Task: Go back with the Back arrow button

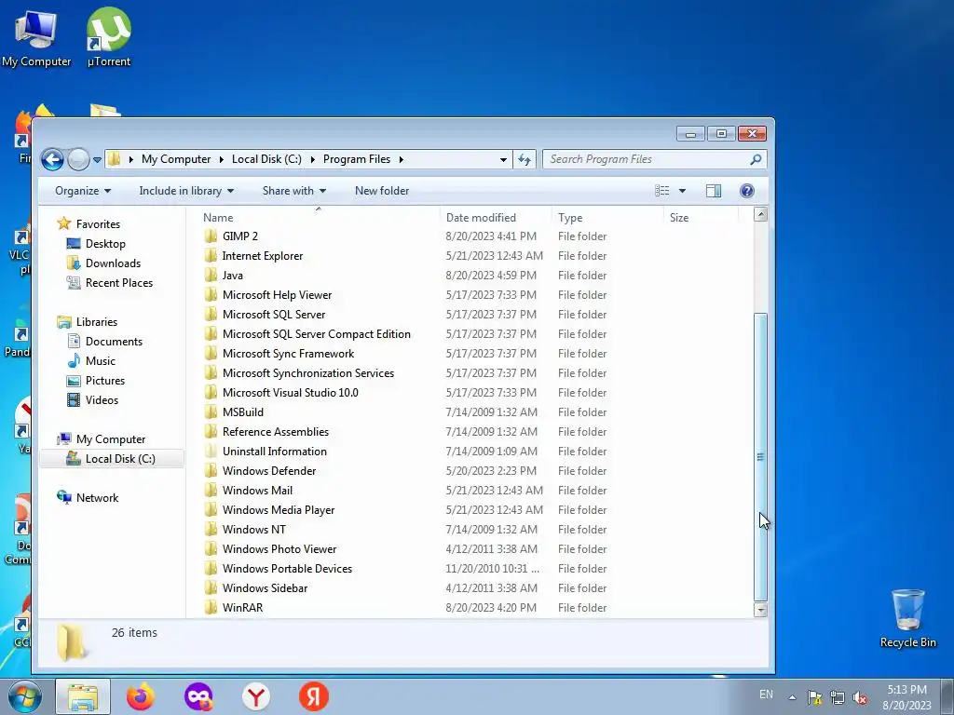Action: tap(52, 159)
